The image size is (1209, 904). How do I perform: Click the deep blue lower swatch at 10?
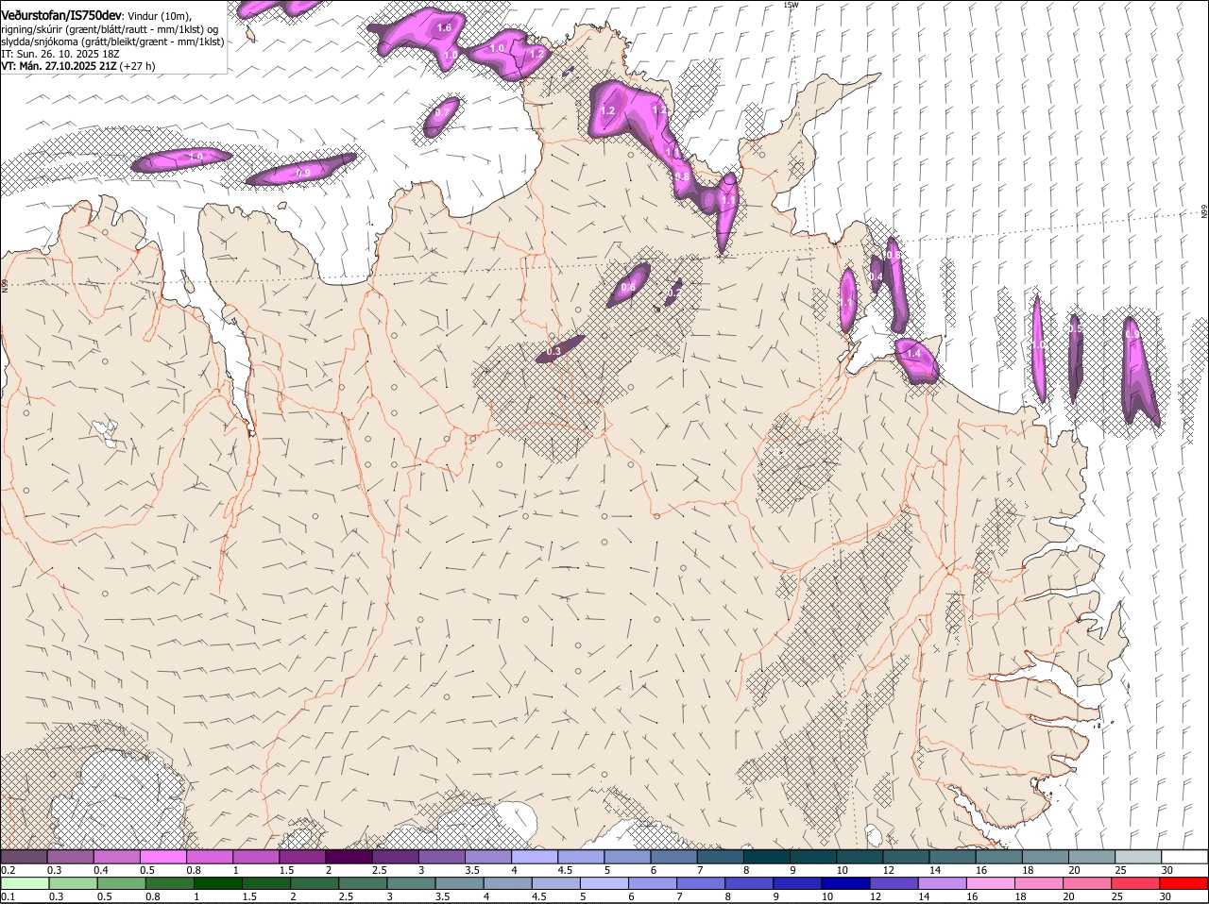click(x=846, y=884)
